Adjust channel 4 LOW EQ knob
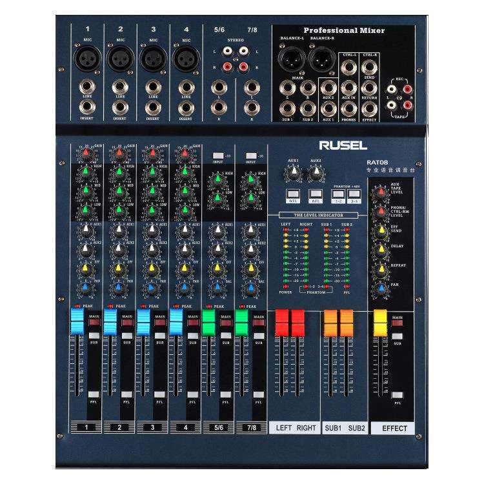This screenshot has height=484, width=484. pos(185,210)
